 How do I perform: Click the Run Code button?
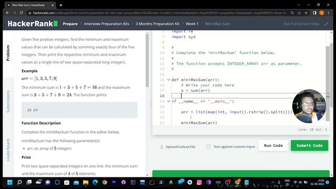[273, 145]
